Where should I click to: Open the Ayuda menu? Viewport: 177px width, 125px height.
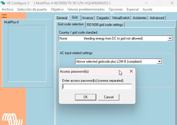point(147,9)
